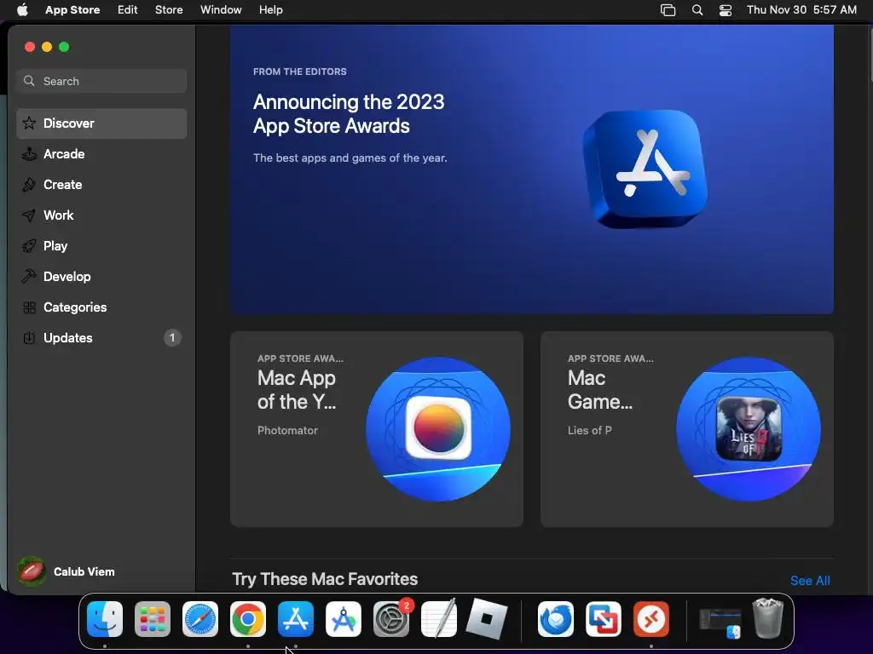Open the Mac App of the Year card
This screenshot has height=654, width=873.
[x=376, y=429]
